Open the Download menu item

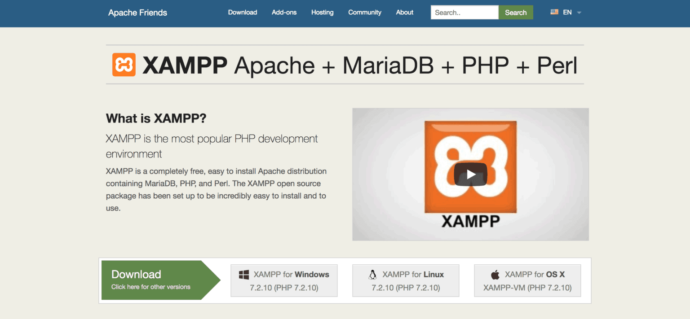click(242, 13)
